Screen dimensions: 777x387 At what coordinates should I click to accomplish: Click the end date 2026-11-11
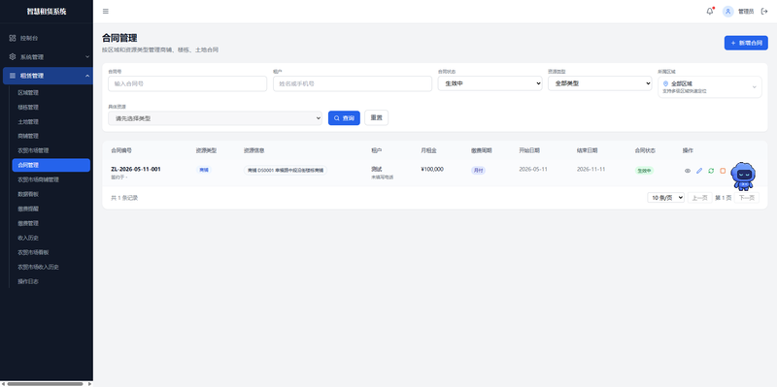[591, 169]
